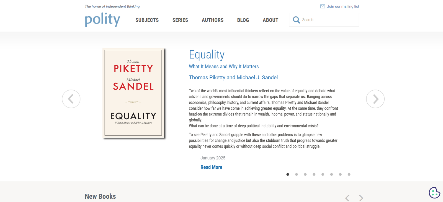The height and width of the screenshot is (202, 443).
Task: Open the AUTHORS menu
Action: click(212, 20)
